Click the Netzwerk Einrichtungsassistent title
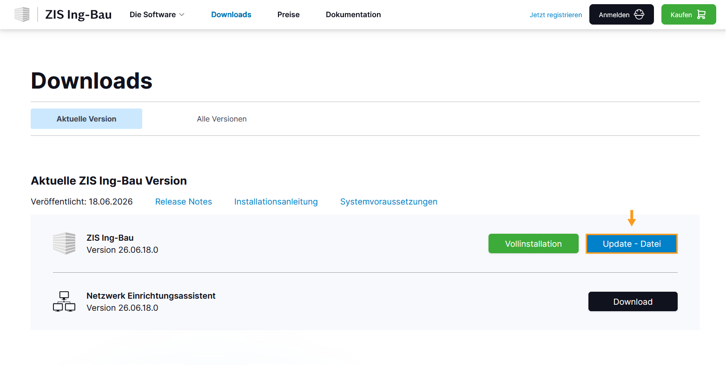This screenshot has height=365, width=726. point(151,296)
